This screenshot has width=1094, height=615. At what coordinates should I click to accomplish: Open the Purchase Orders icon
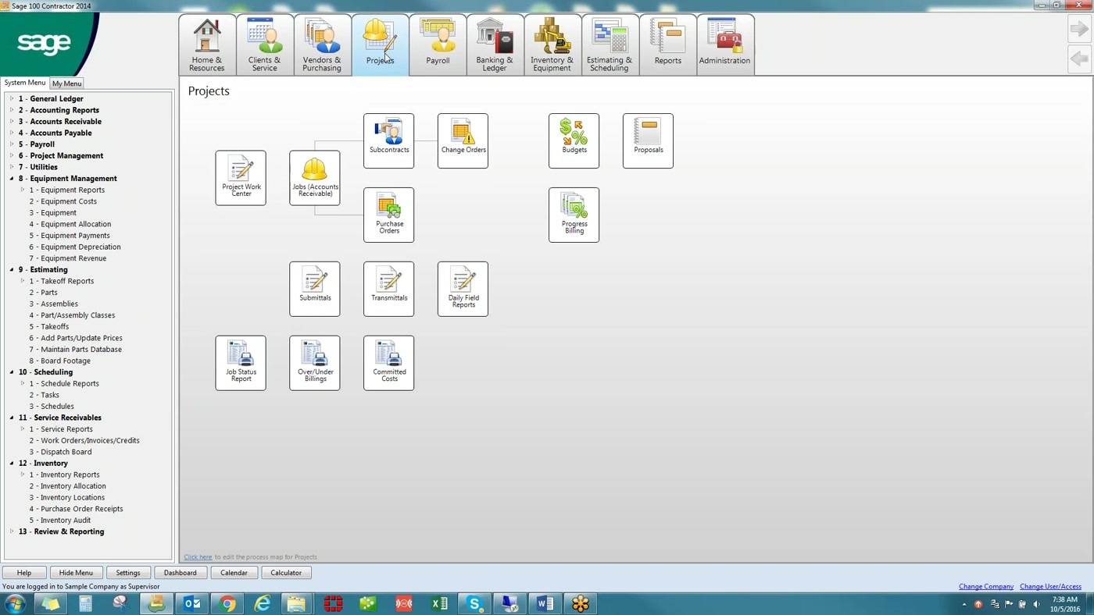tap(389, 215)
